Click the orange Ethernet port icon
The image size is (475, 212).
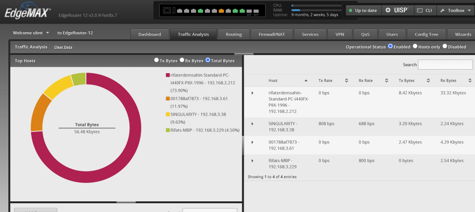point(221,11)
